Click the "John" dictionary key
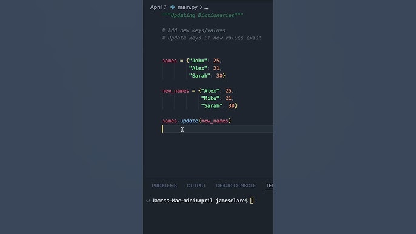This screenshot has width=416, height=234. 198,61
